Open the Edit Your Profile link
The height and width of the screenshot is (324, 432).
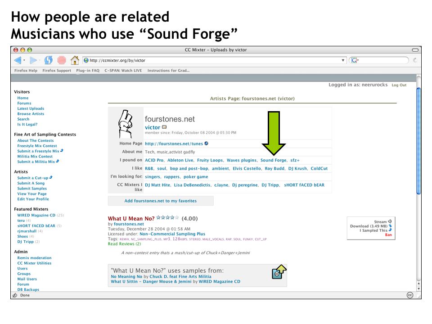tap(33, 199)
